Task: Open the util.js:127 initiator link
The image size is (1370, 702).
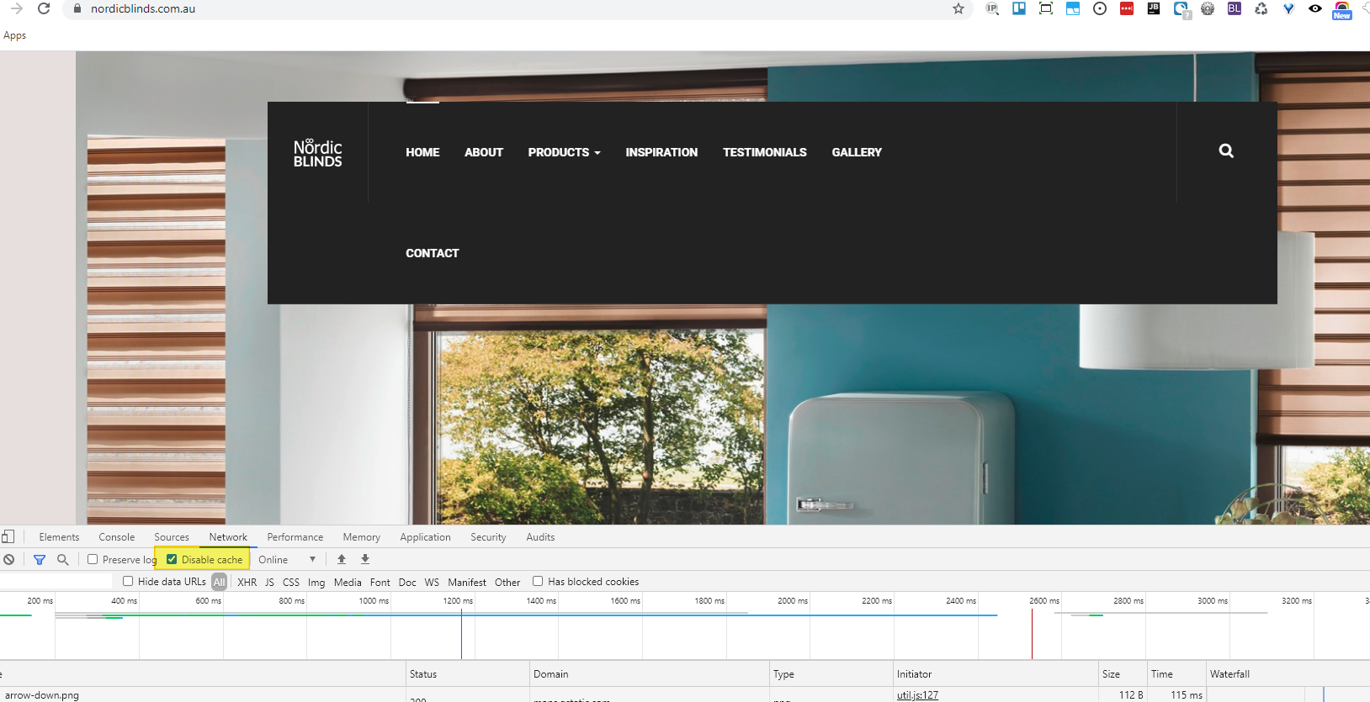Action: coord(917,695)
